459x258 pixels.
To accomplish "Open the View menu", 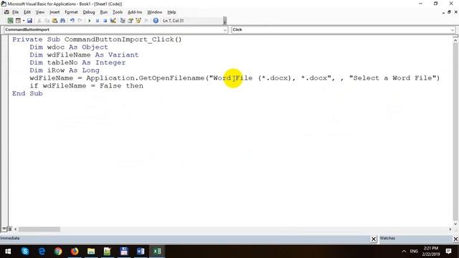I will [x=40, y=12].
